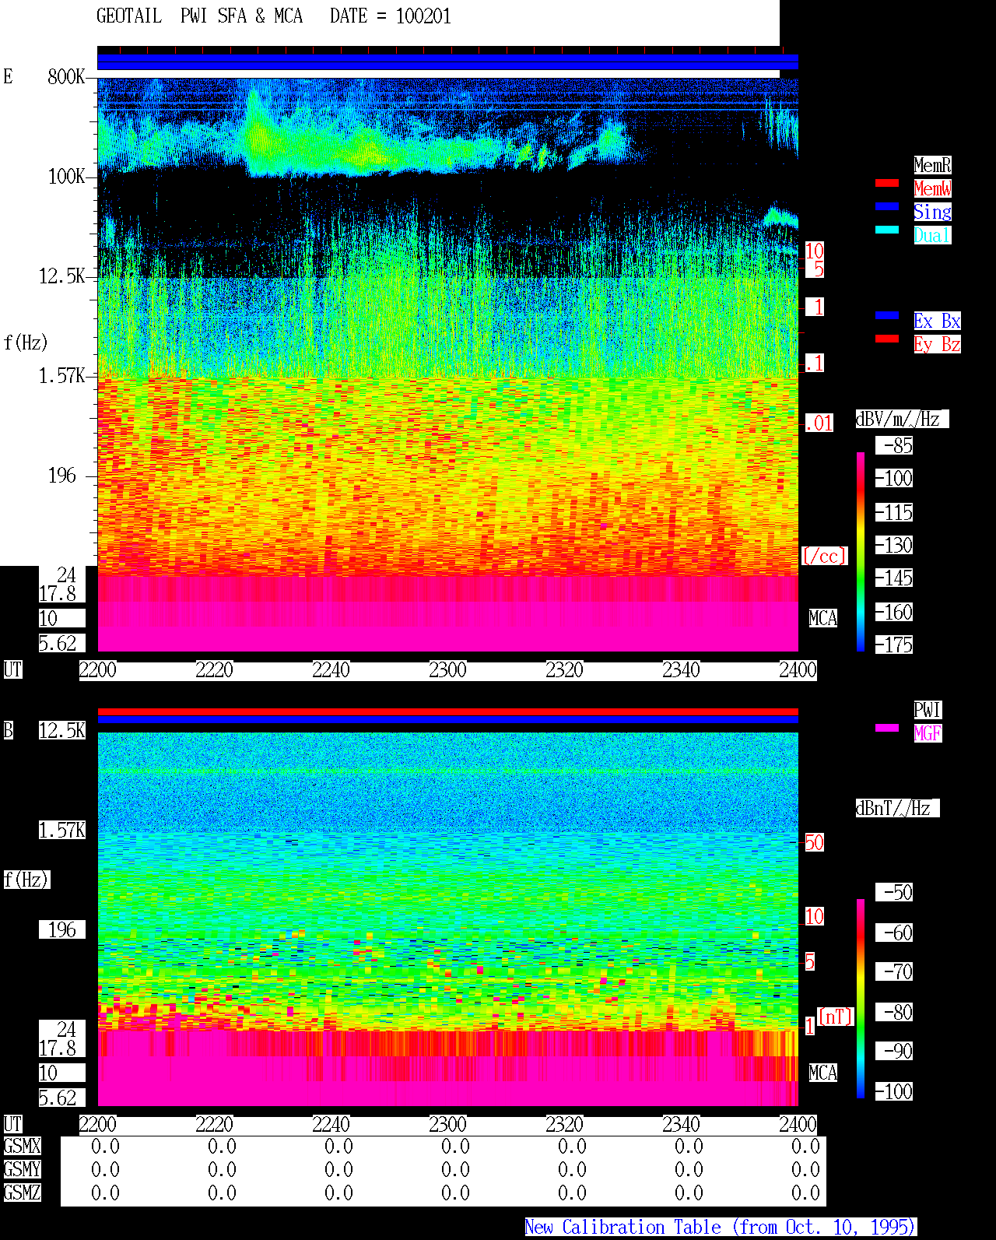Click the "MemR" legend label

pyautogui.click(x=932, y=165)
